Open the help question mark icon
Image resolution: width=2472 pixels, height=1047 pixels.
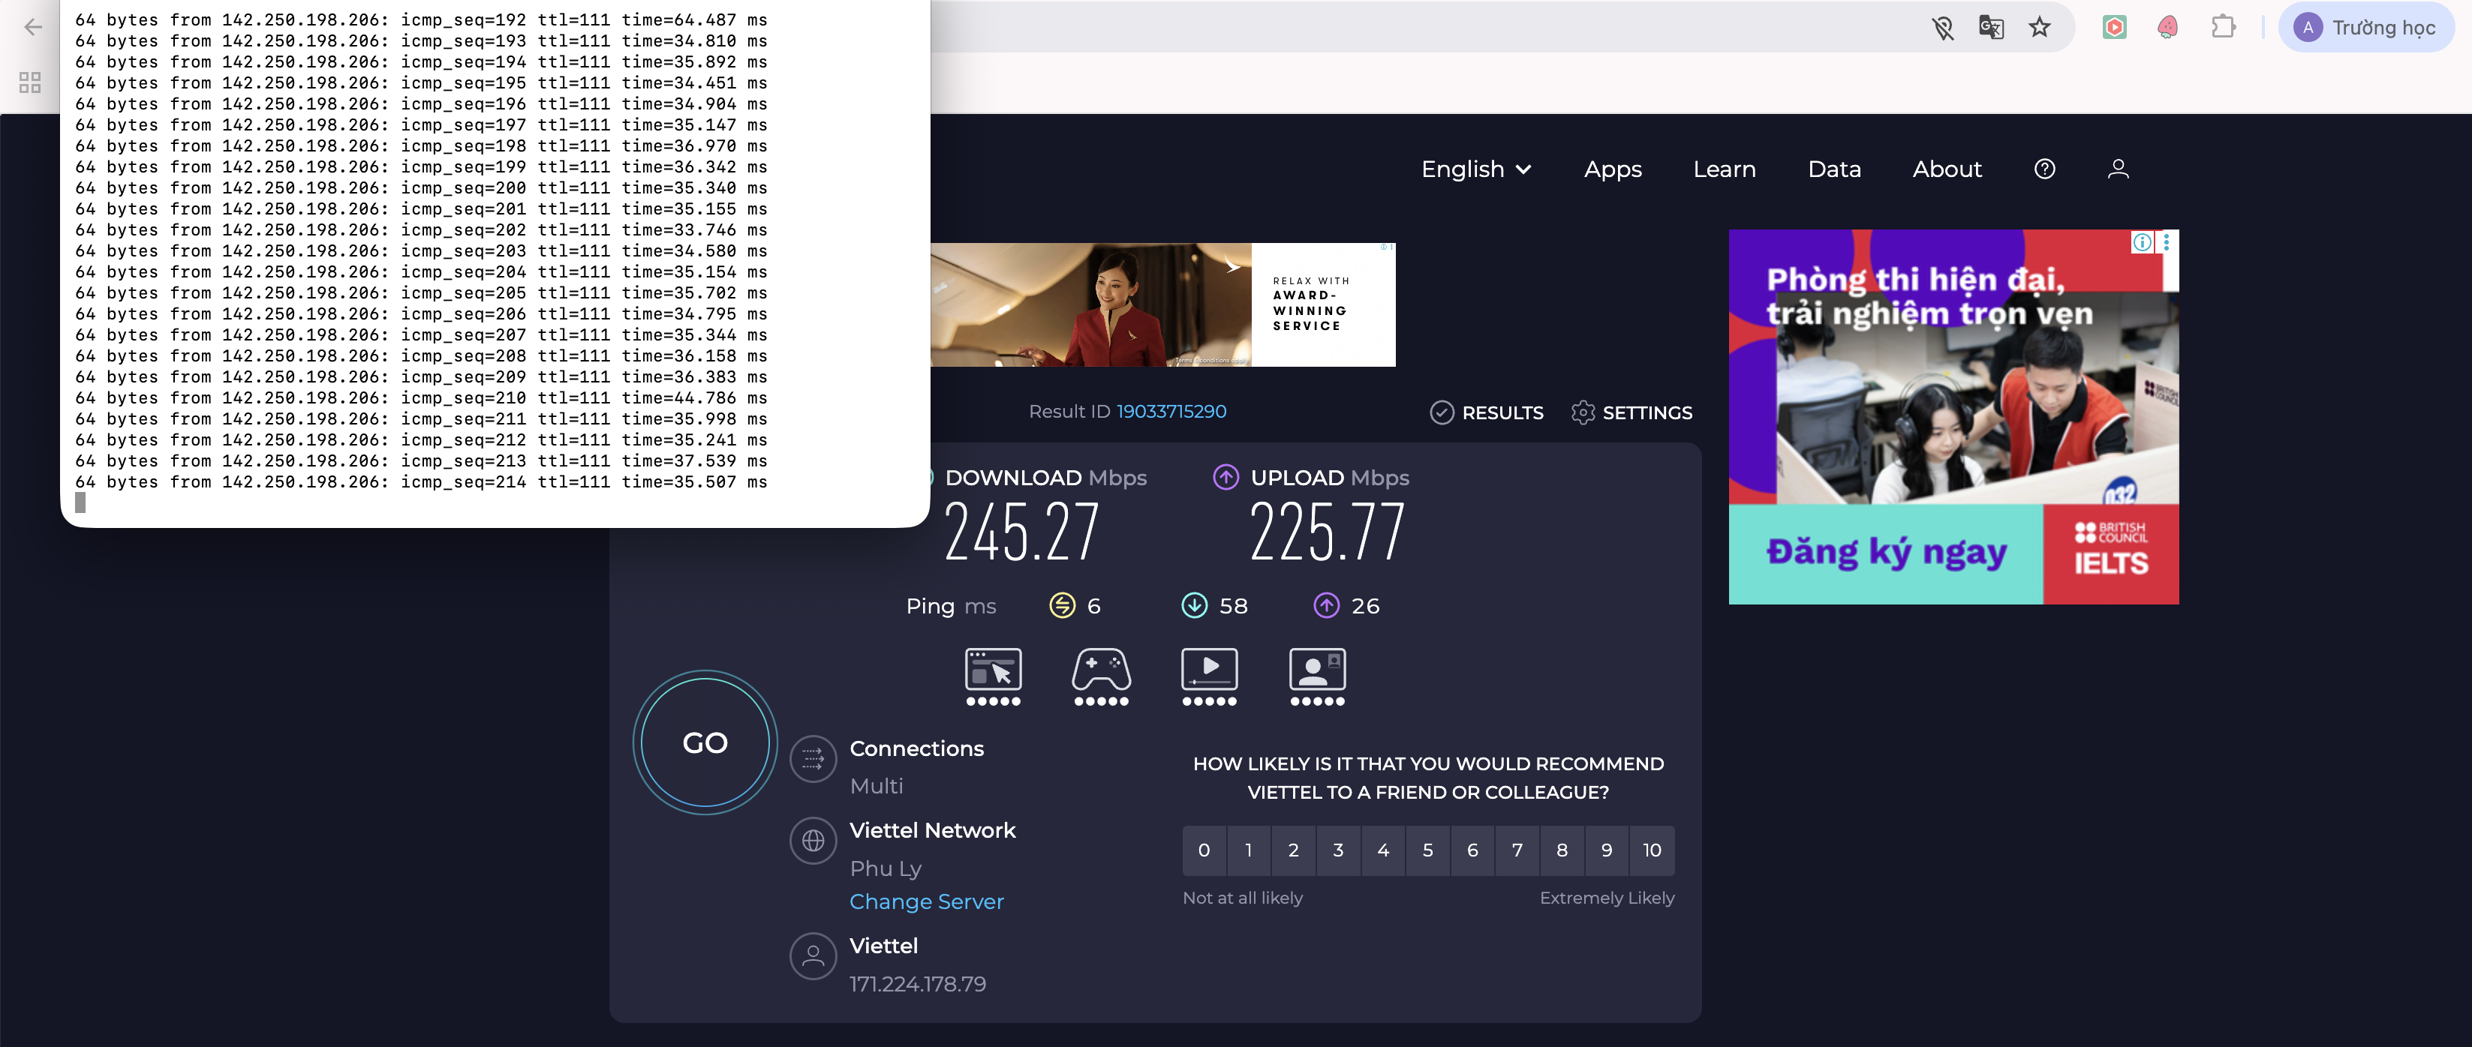pos(2044,169)
